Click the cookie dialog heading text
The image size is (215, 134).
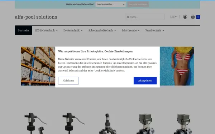(95, 51)
